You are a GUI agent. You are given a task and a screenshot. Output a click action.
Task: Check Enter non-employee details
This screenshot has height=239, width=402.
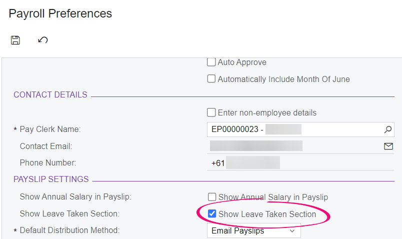coord(211,113)
